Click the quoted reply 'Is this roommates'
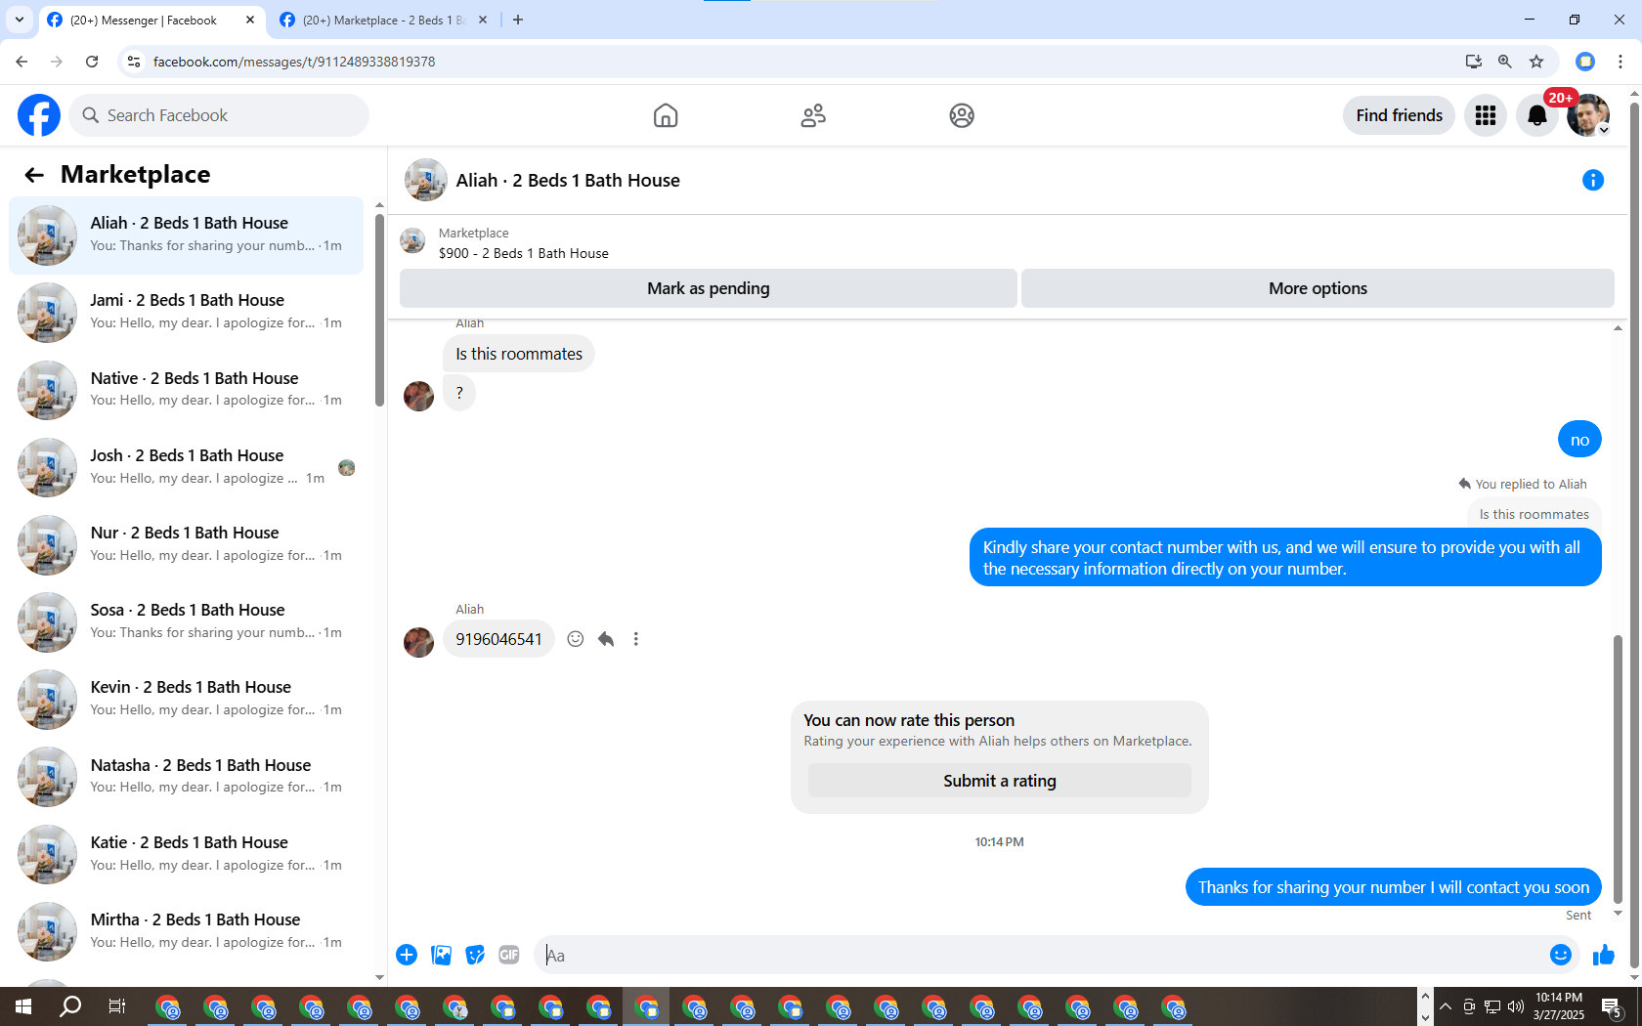Screen dimensions: 1642x1026 point(1534,514)
